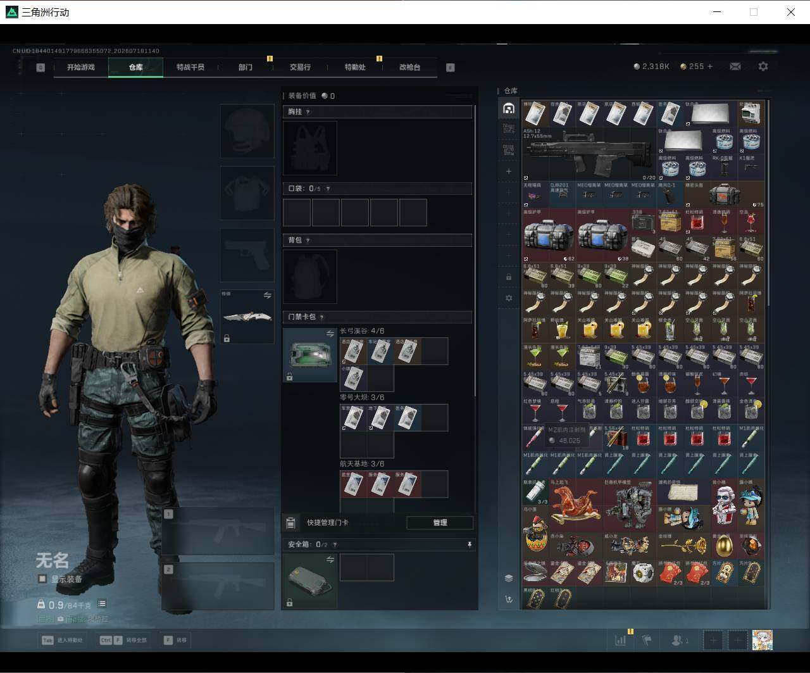810x673 pixels.
Task: Click the swap arrows on the knife slot
Action: (x=267, y=296)
